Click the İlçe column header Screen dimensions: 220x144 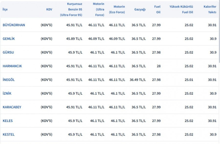5,9
